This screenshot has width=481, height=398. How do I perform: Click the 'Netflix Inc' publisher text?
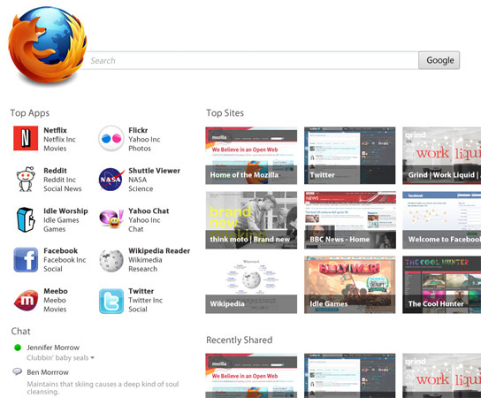pos(59,140)
